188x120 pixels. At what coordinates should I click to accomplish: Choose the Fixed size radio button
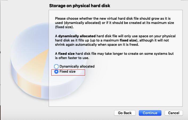56,72
